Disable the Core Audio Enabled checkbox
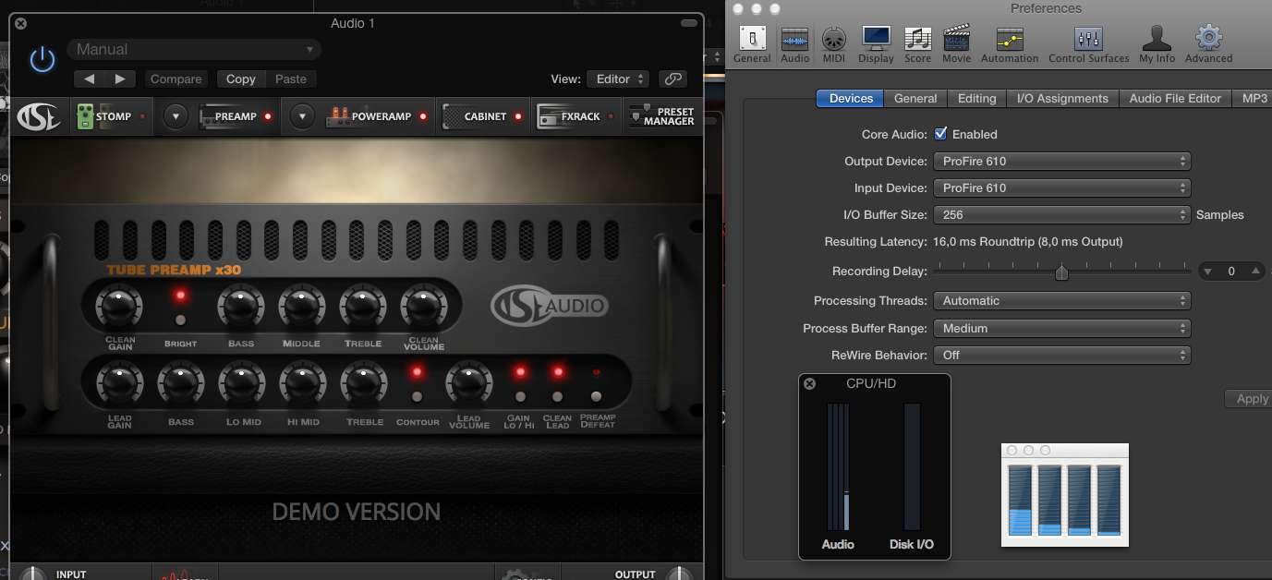Image resolution: width=1272 pixels, height=580 pixels. click(x=940, y=134)
